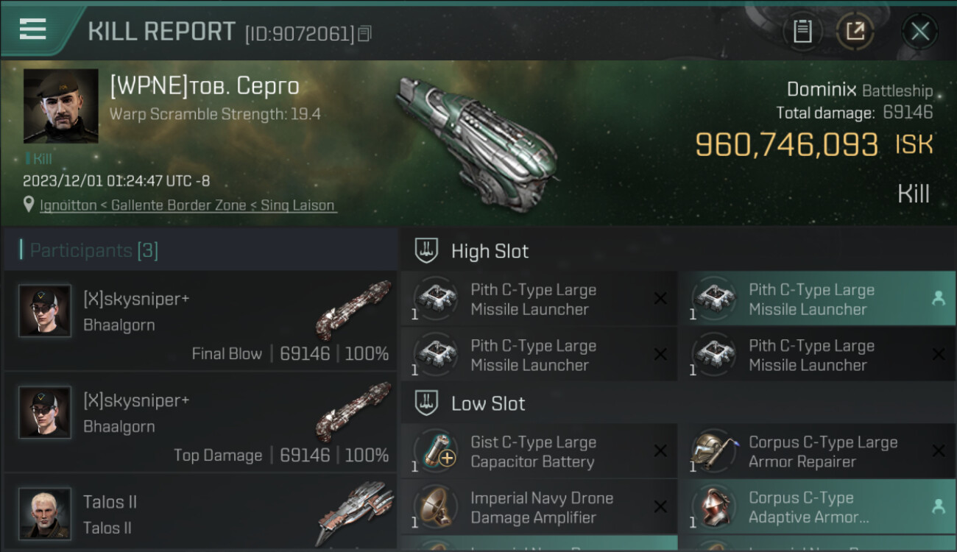Tap the location pin icon

(x=29, y=205)
